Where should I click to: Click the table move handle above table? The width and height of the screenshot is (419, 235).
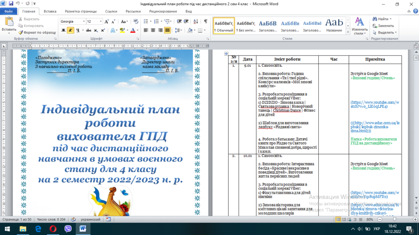[226, 53]
